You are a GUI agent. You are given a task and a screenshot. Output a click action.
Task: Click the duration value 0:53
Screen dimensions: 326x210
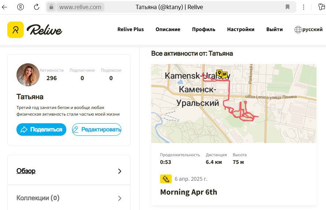166,162
